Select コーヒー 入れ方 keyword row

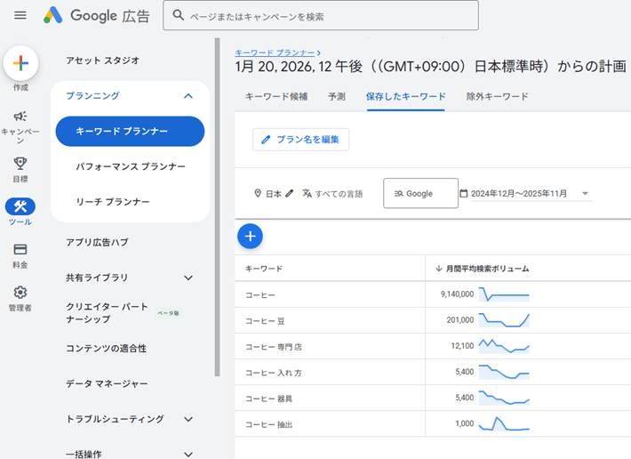(x=433, y=372)
